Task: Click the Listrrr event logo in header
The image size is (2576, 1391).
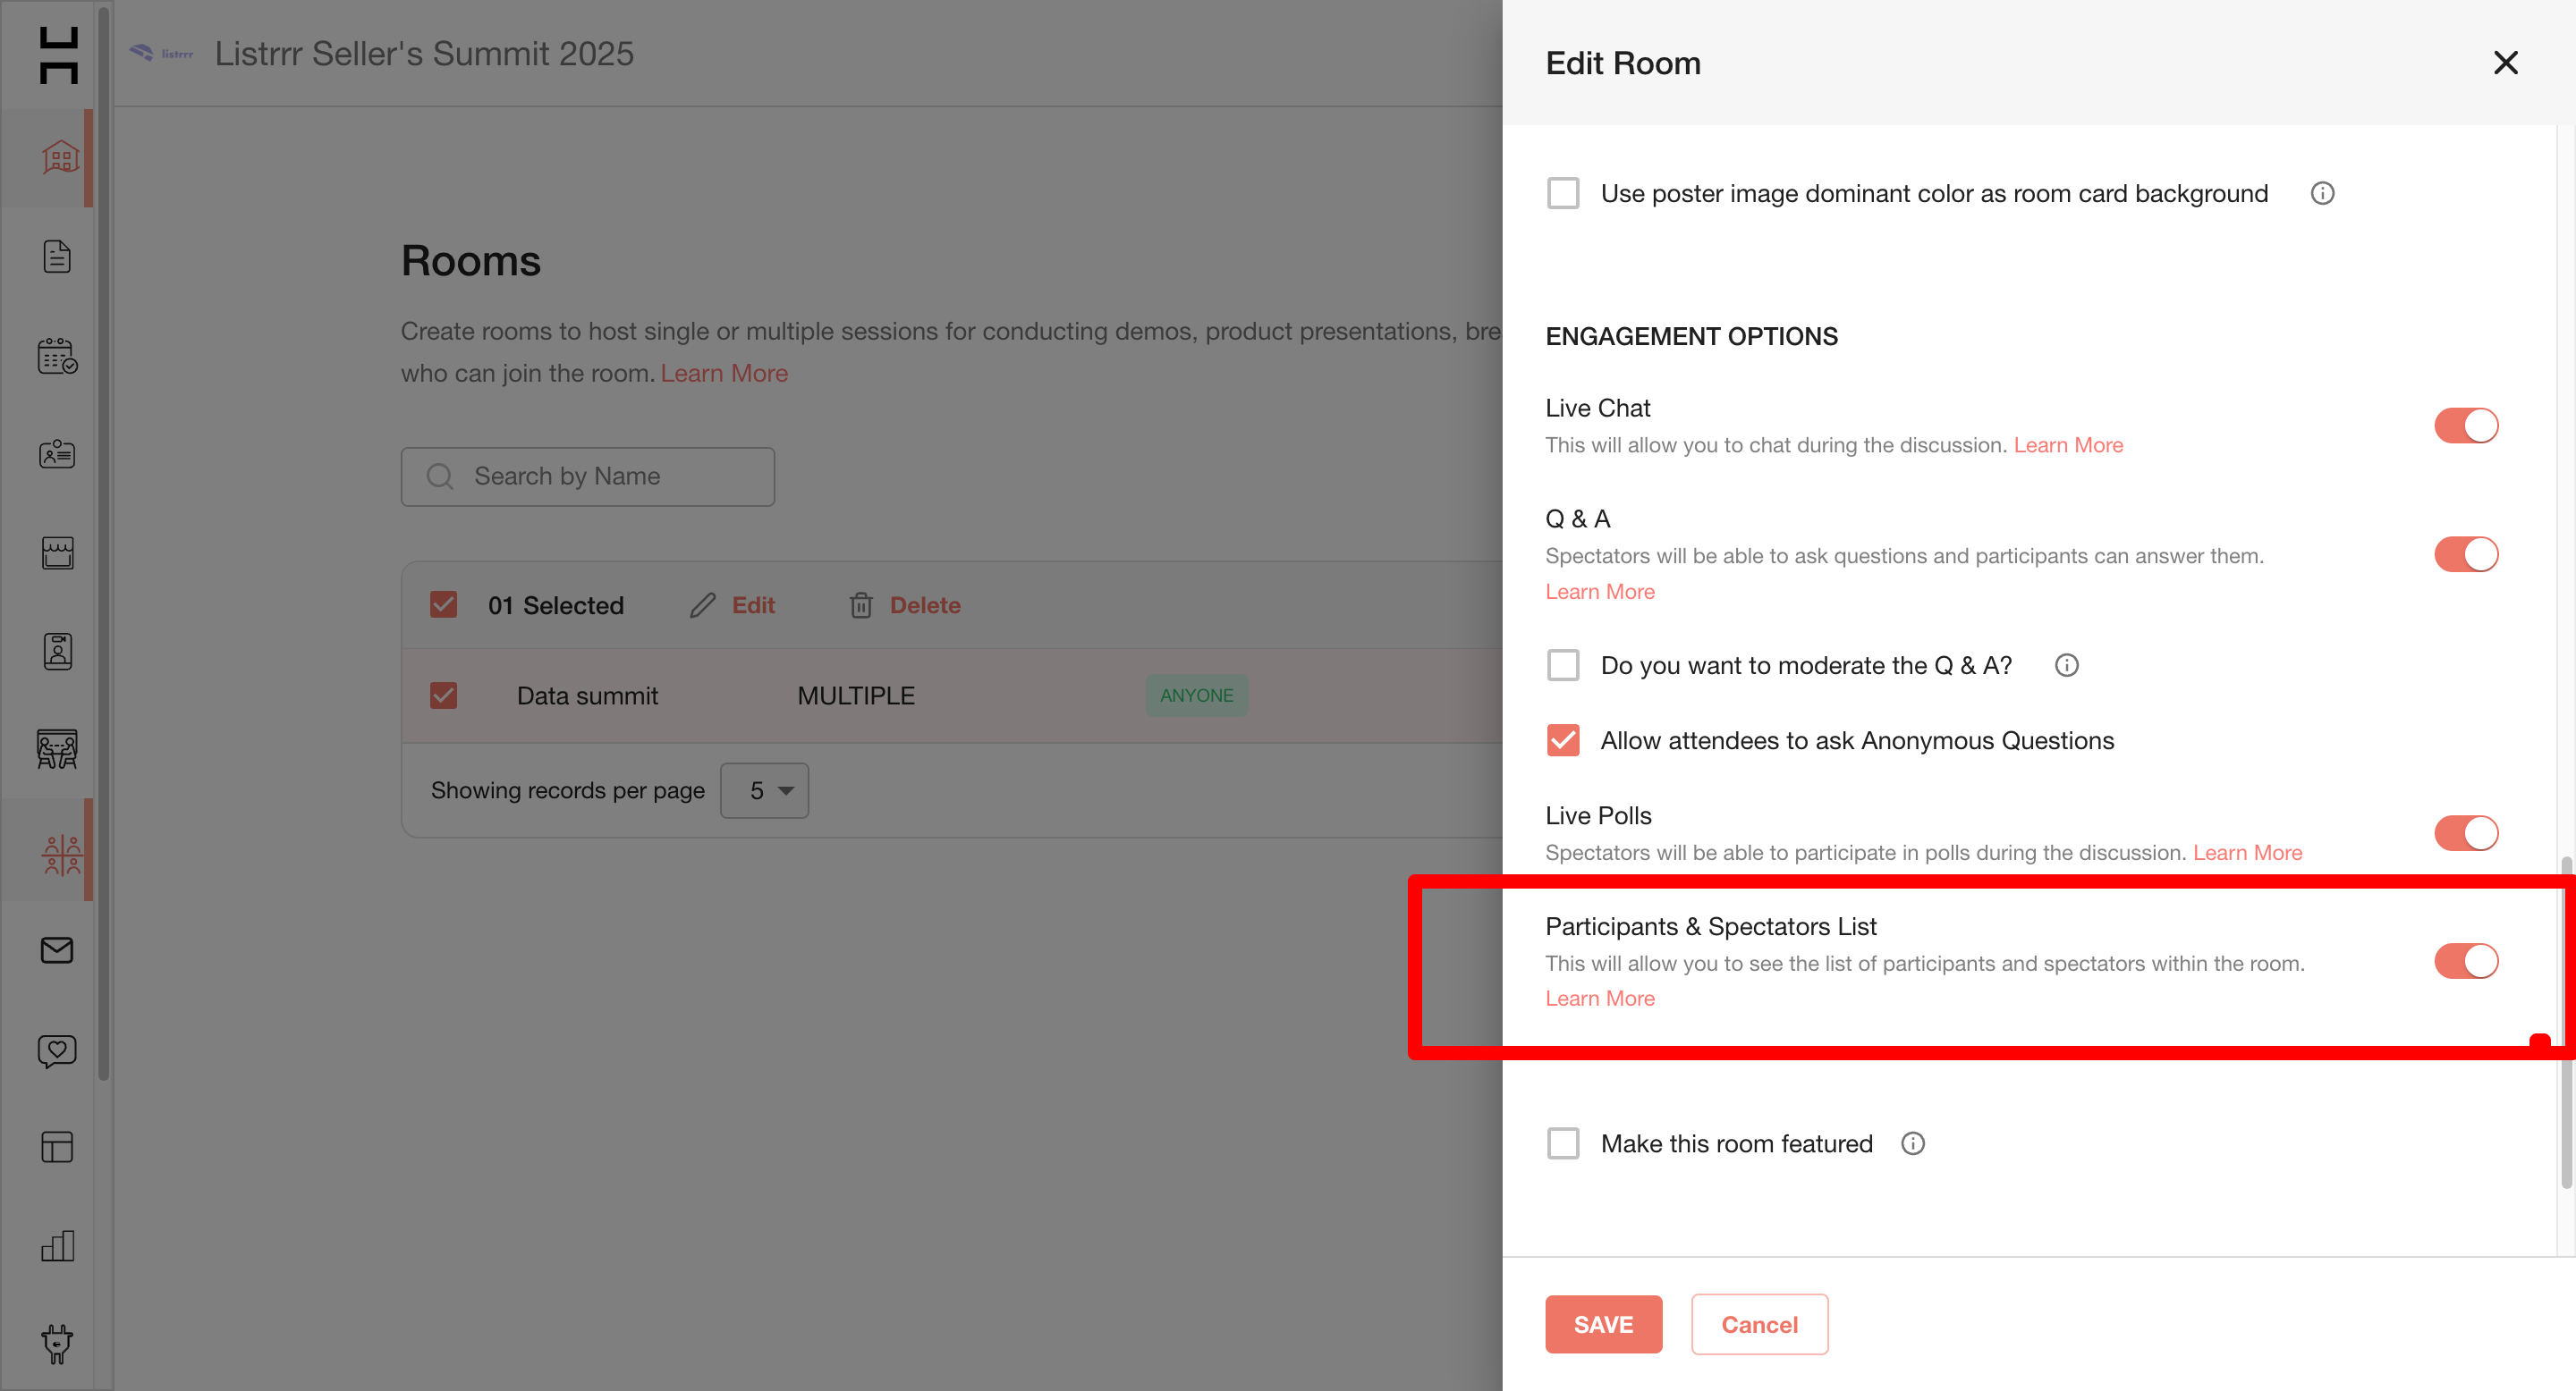Action: (x=161, y=53)
